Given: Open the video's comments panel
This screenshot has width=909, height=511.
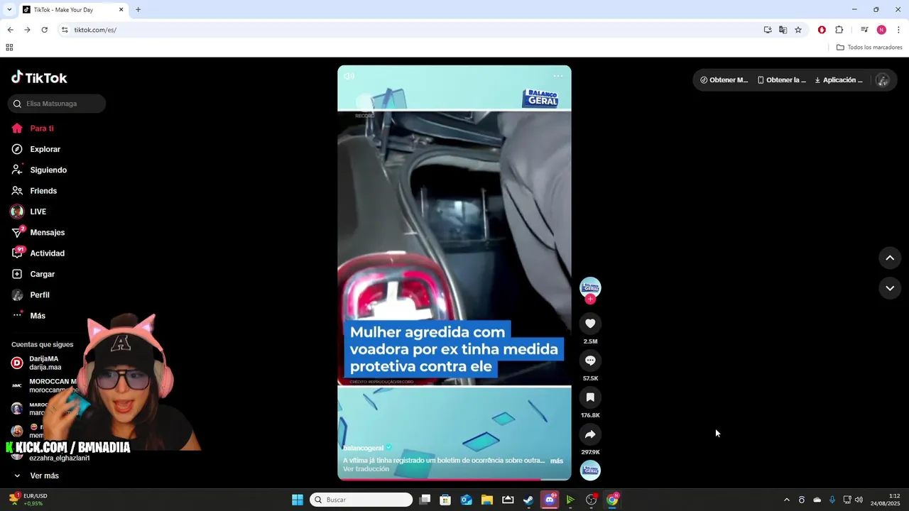Looking at the screenshot, I should [x=590, y=361].
